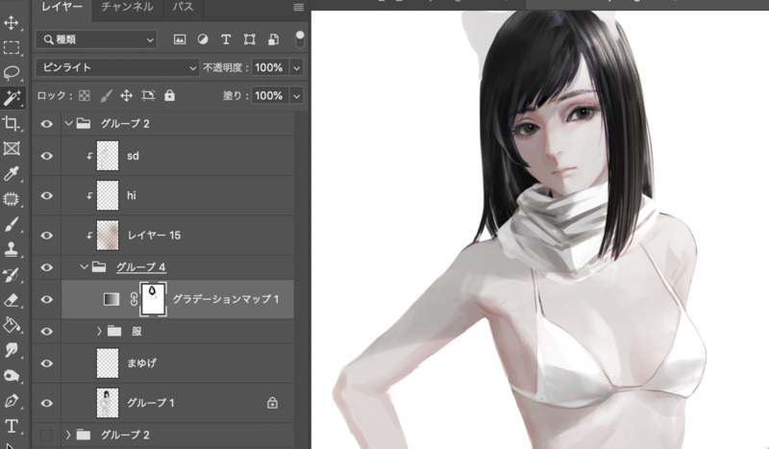Hide the hi layer
The image size is (769, 449).
click(x=46, y=196)
